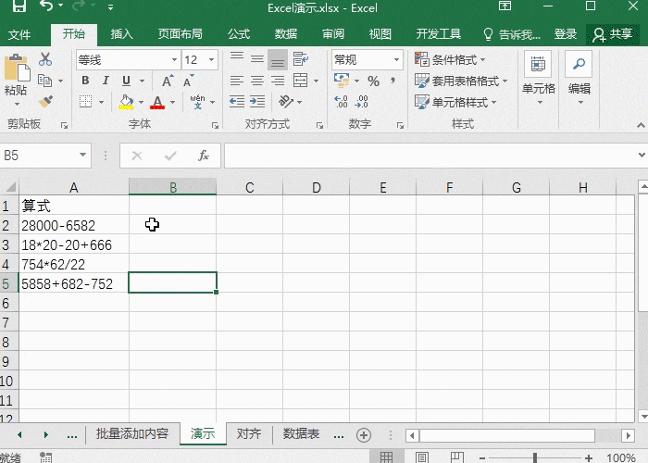
Task: Click the zoom slider handle
Action: pyautogui.click(x=535, y=457)
